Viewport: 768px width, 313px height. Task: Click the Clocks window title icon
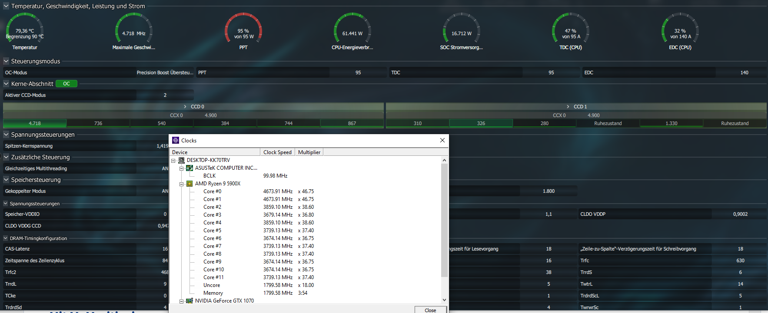point(176,140)
